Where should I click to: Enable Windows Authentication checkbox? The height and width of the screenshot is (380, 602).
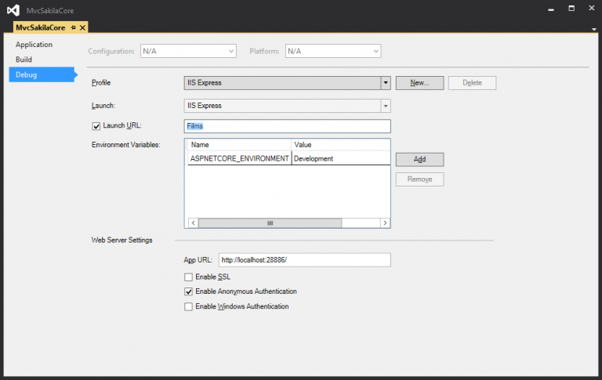pos(188,306)
